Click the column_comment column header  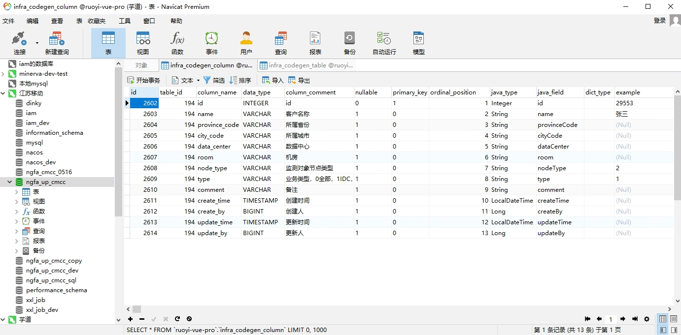(310, 92)
